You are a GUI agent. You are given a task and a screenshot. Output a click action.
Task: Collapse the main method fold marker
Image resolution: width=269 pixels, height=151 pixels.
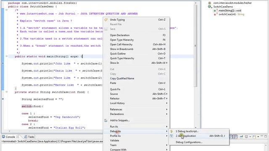point(7,56)
